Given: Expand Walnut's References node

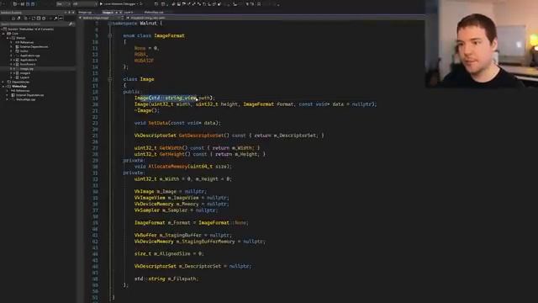Looking at the screenshot, I should click(11, 42).
